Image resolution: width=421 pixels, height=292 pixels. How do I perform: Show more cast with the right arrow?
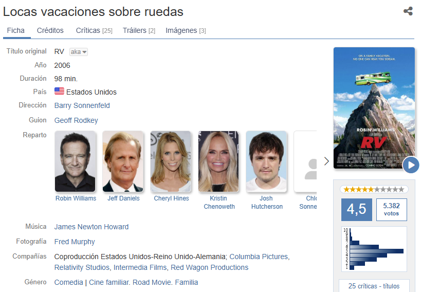pyautogui.click(x=326, y=161)
